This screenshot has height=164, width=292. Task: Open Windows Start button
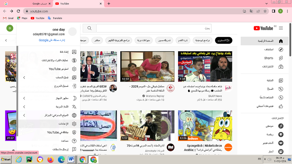point(6,159)
